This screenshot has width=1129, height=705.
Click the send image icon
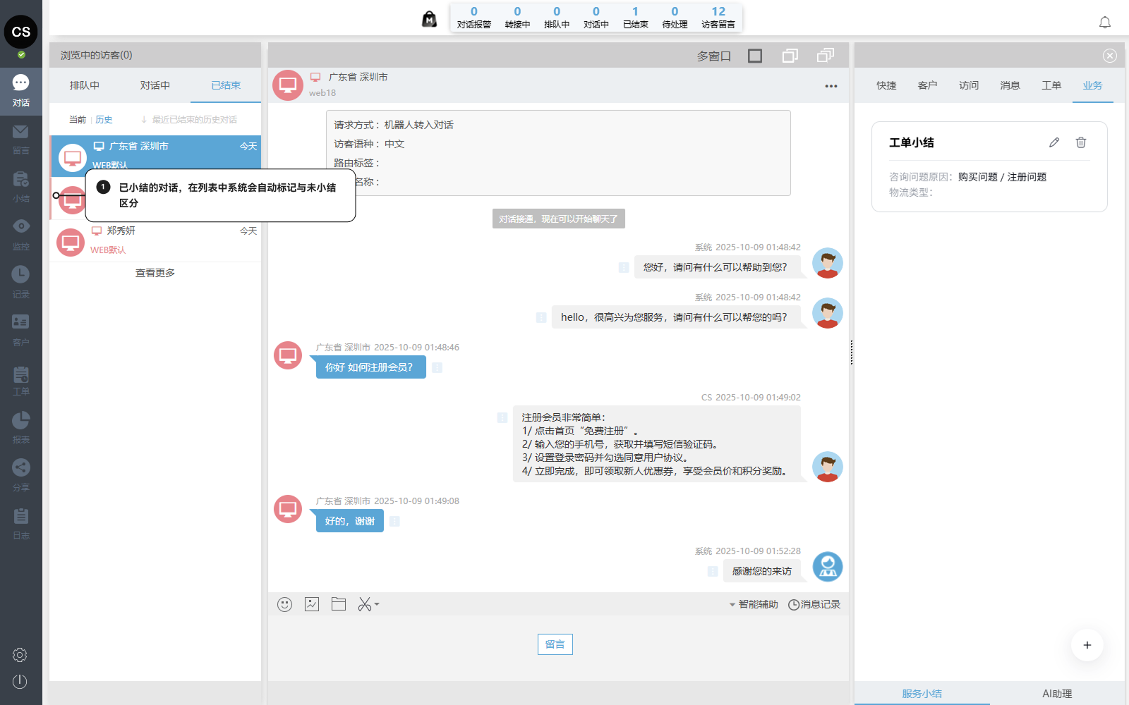(312, 604)
